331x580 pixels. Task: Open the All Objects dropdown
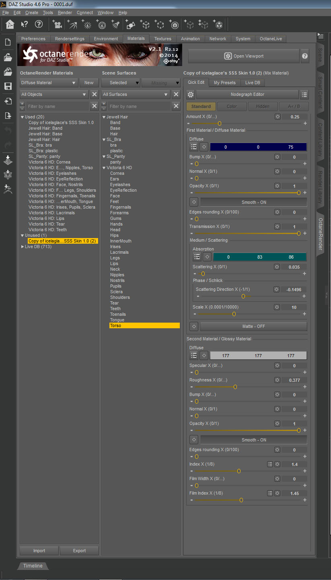(x=54, y=94)
